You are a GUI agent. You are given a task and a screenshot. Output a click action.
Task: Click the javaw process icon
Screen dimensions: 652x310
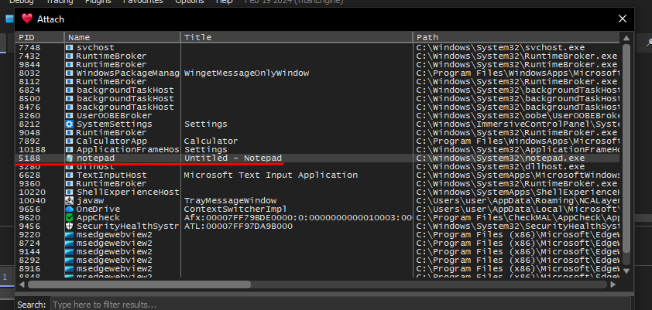pyautogui.click(x=70, y=200)
